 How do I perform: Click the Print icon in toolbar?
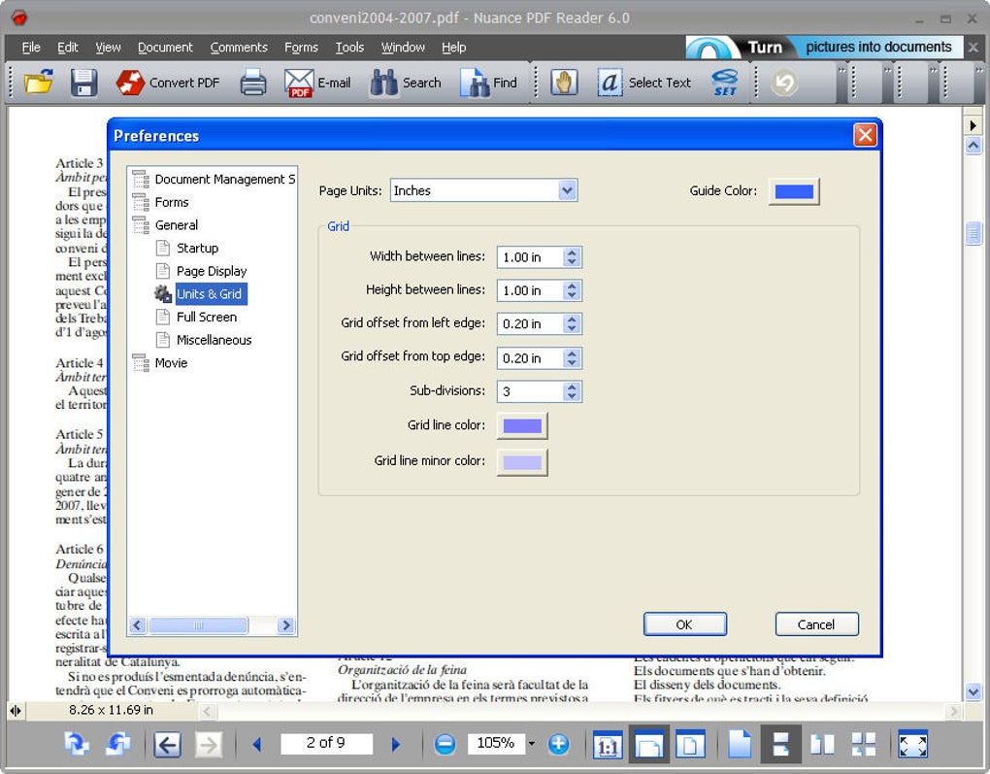[253, 83]
